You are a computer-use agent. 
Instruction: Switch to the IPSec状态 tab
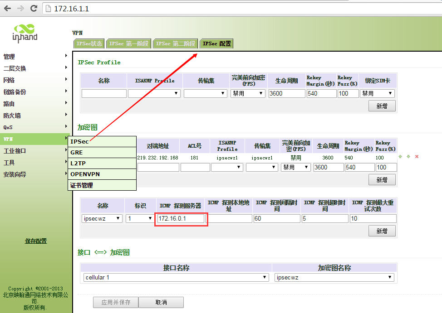(89, 43)
